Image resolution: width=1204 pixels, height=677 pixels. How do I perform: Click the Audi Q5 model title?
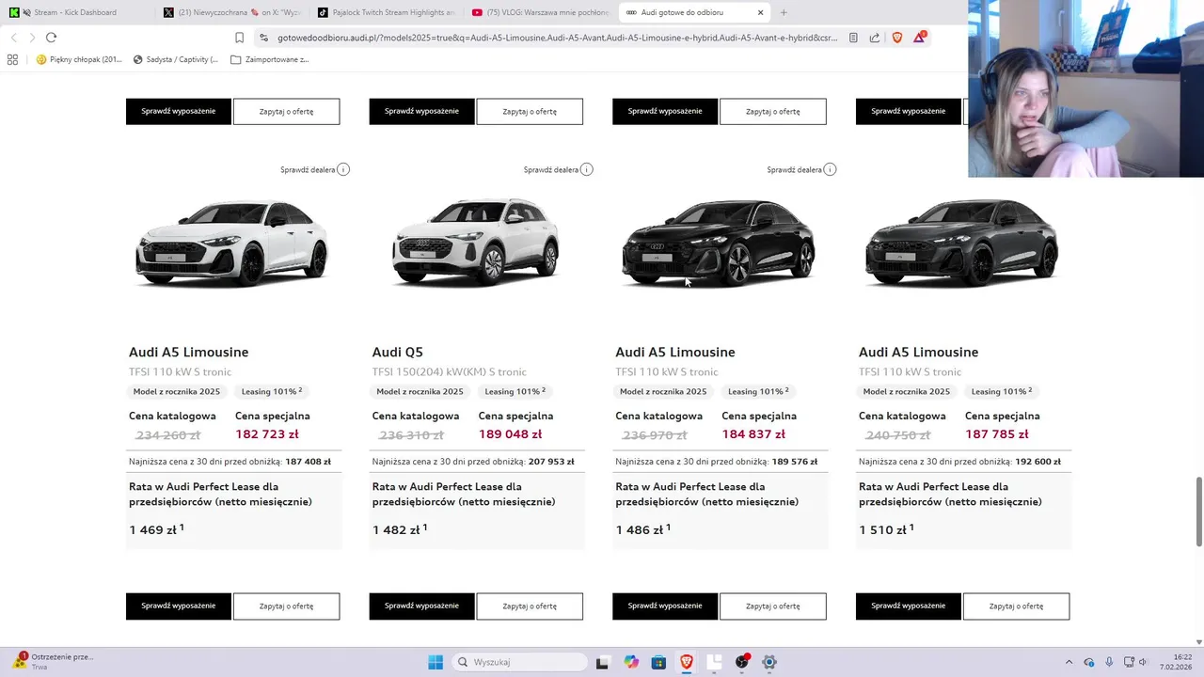click(398, 352)
